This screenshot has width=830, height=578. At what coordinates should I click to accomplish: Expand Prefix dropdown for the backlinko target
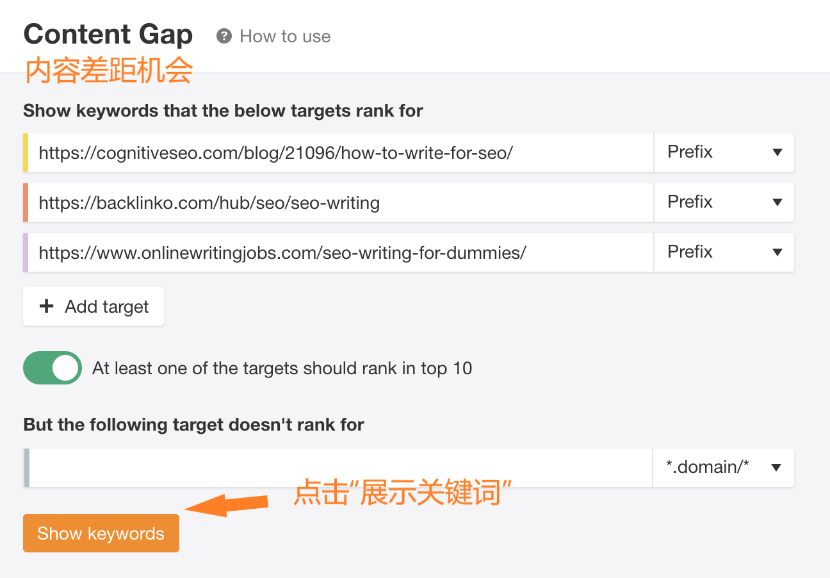point(724,202)
